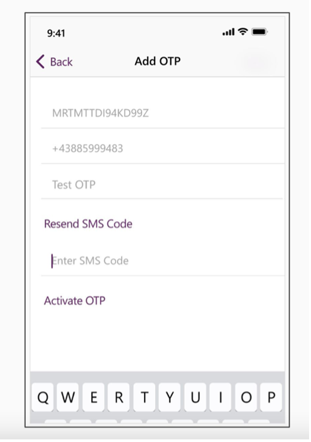This screenshot has width=311, height=442.
Task: Tap the E key on keyboard
Action: (94, 397)
